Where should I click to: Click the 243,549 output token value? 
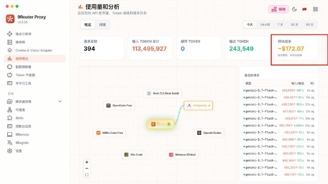pyautogui.click(x=241, y=49)
